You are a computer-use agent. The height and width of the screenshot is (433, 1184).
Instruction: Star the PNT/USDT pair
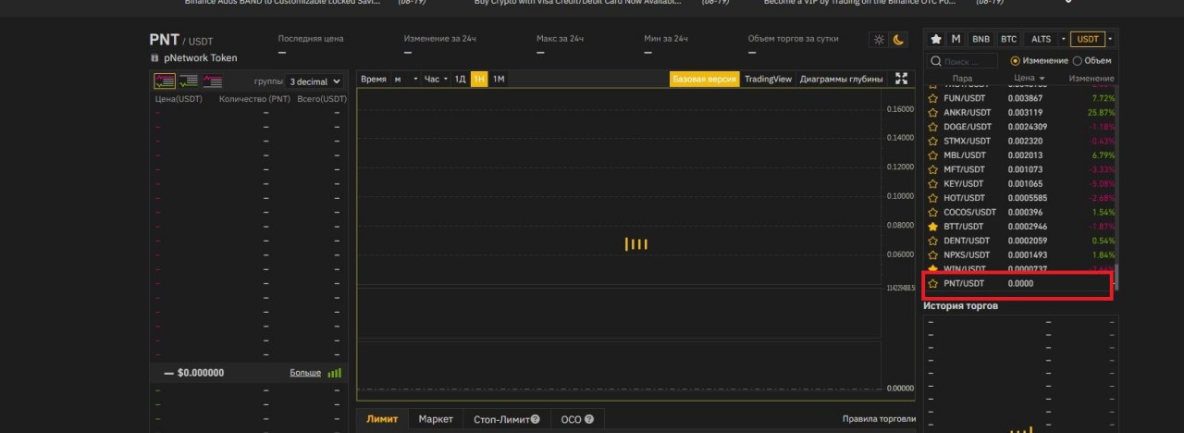tap(932, 283)
